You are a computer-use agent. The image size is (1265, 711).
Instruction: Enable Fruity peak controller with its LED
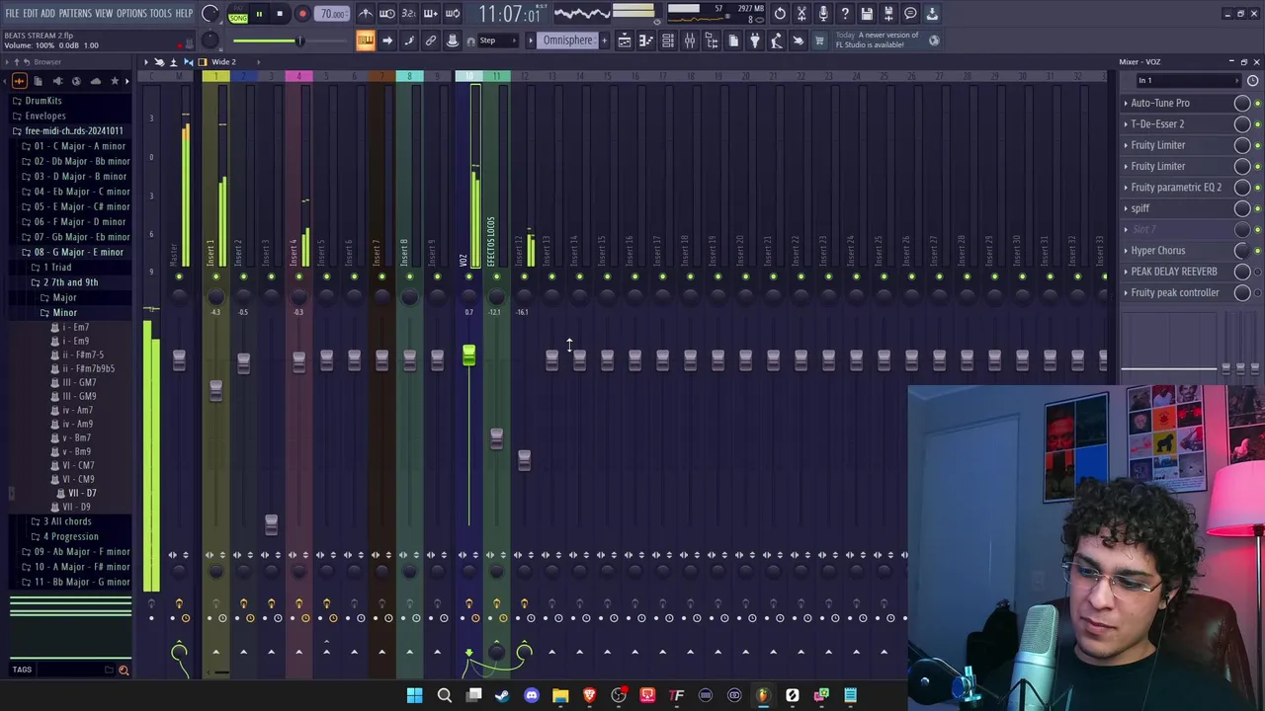[x=1257, y=292]
